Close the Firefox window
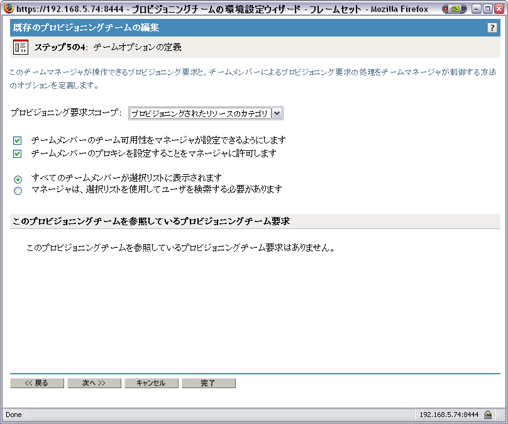508x424 pixels. (x=499, y=9)
